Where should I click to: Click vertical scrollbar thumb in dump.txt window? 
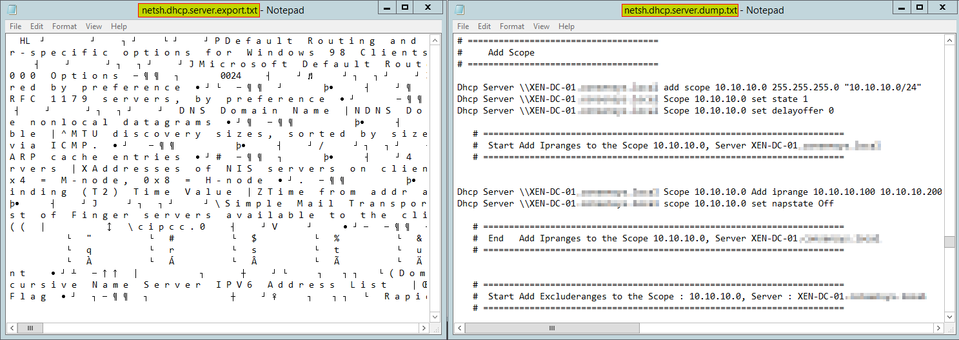tap(949, 242)
